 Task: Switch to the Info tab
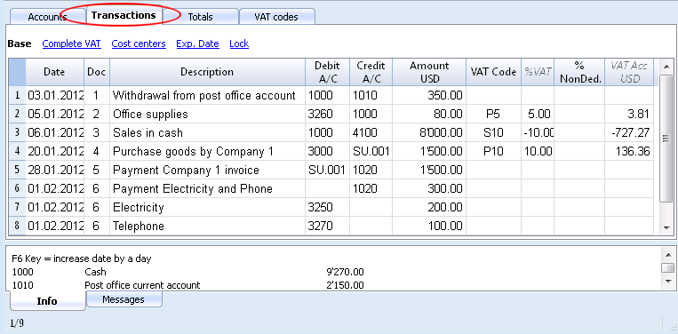click(x=47, y=301)
